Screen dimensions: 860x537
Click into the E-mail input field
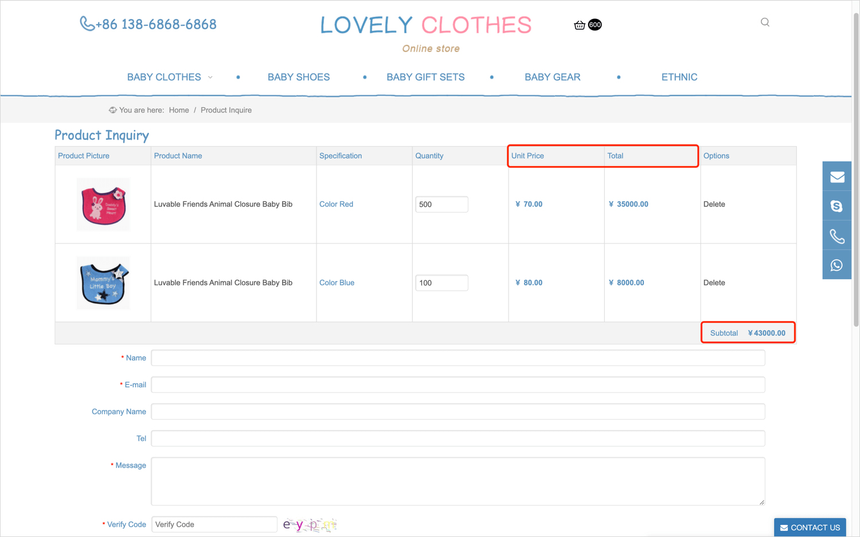[x=458, y=385]
